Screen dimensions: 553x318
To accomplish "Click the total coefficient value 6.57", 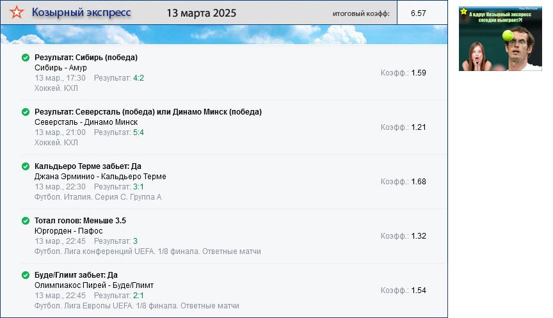I will coord(419,13).
